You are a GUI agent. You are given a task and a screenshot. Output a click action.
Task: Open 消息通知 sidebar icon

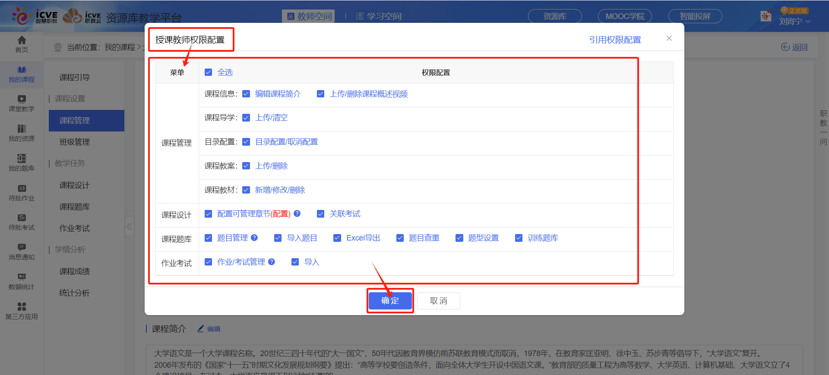[22, 252]
